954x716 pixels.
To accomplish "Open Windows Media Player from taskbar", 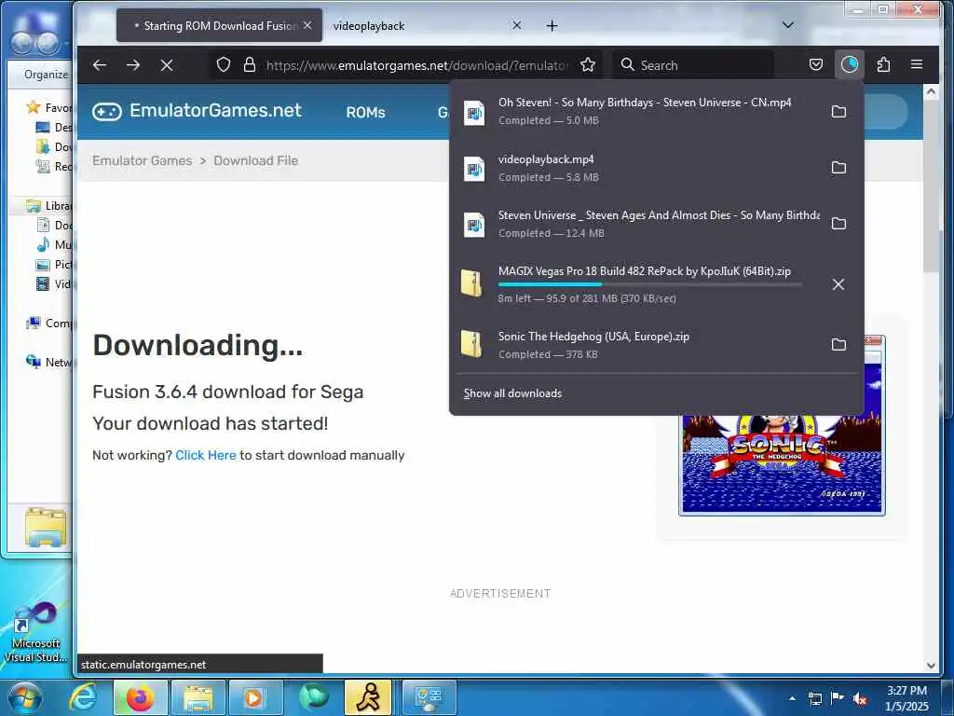I will click(x=254, y=697).
